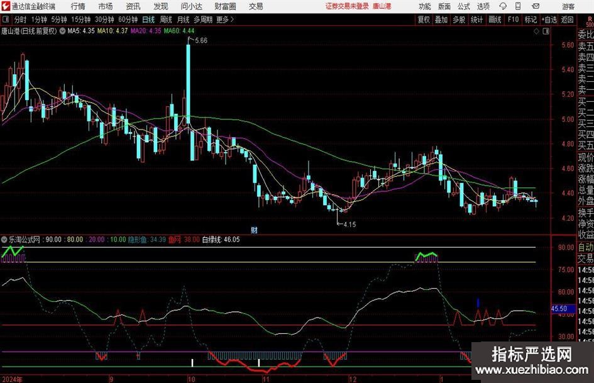The image size is (594, 383).
Task: Open the mobile phone icon in title bar
Action: 517,6
